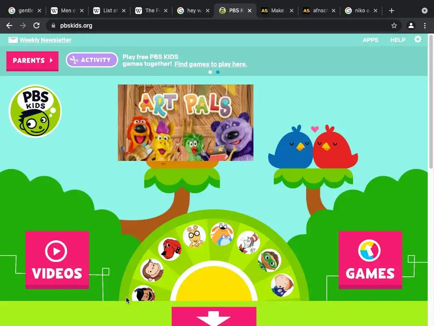Open the Caillou character icon
Screen dimensions: 434x326
pos(282,285)
